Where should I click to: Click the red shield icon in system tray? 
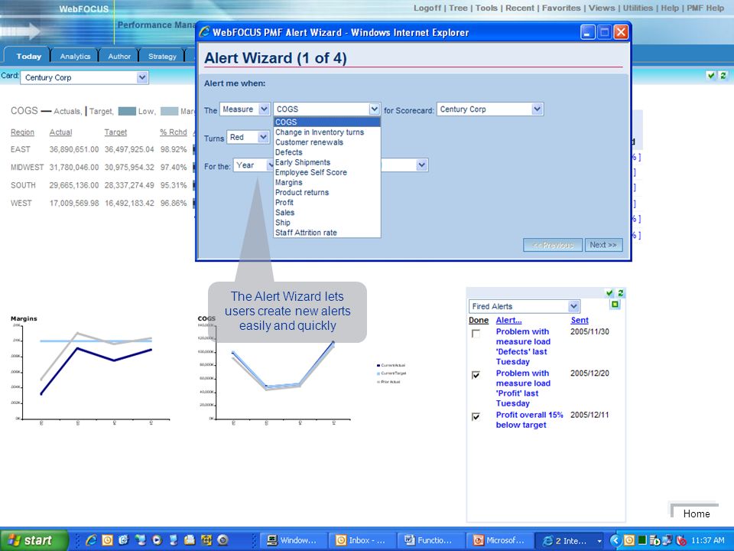click(x=681, y=540)
